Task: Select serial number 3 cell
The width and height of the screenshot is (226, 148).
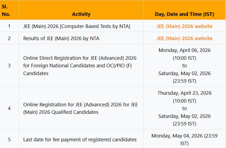Action: (9, 65)
